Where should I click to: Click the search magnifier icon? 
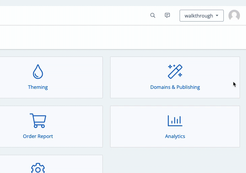153,15
